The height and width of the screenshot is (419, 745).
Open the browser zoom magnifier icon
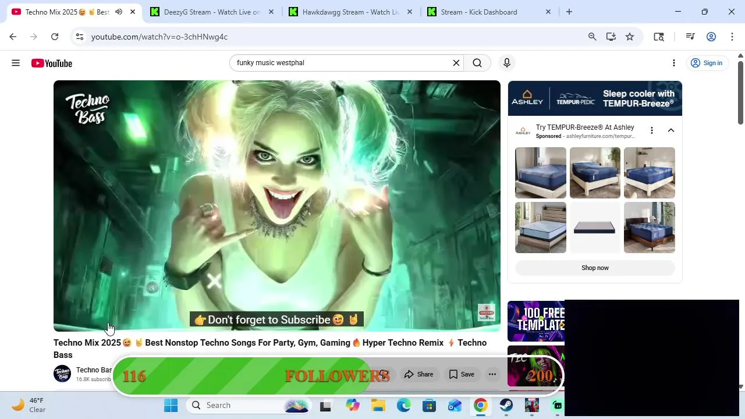tap(592, 37)
